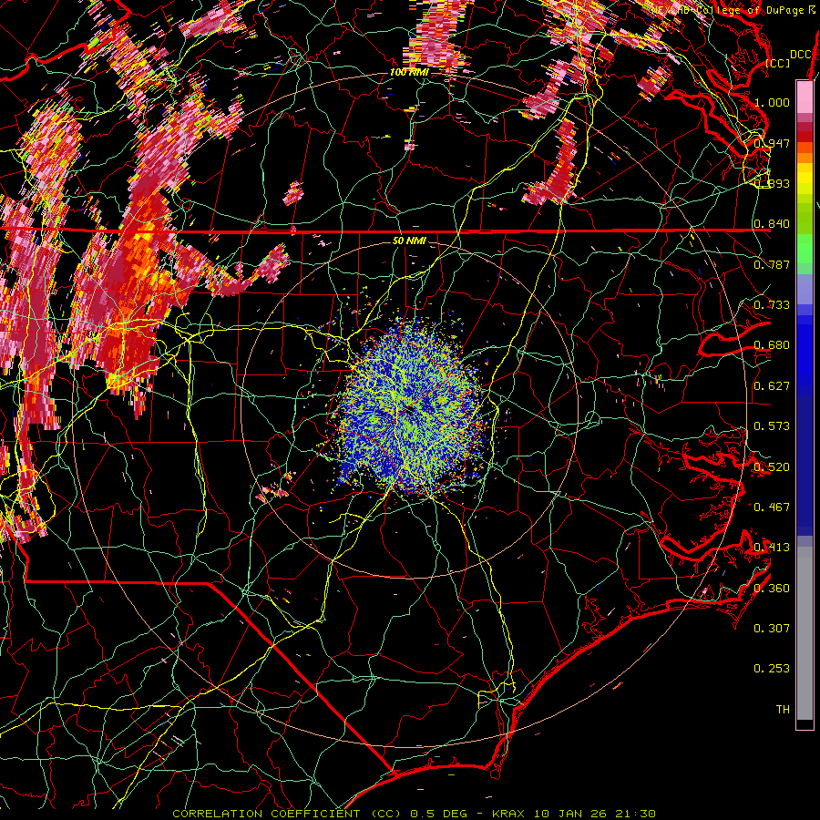Click the 0.893 scale label

point(772,183)
